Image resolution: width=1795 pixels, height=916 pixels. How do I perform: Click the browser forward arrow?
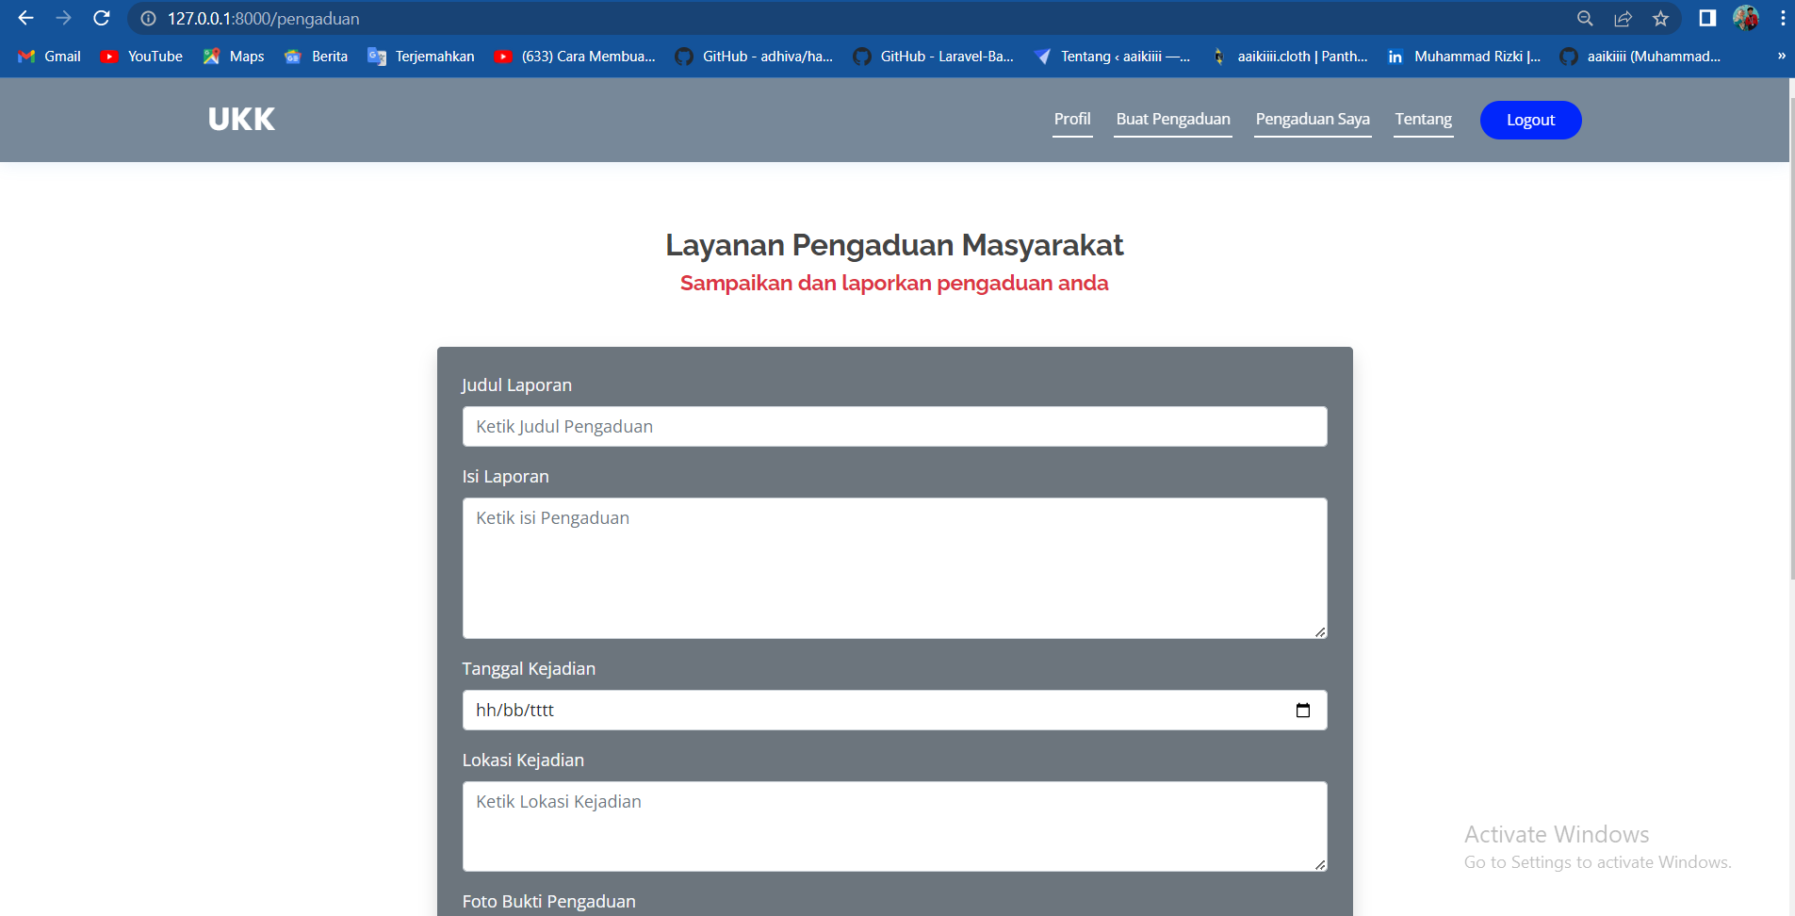pos(63,18)
